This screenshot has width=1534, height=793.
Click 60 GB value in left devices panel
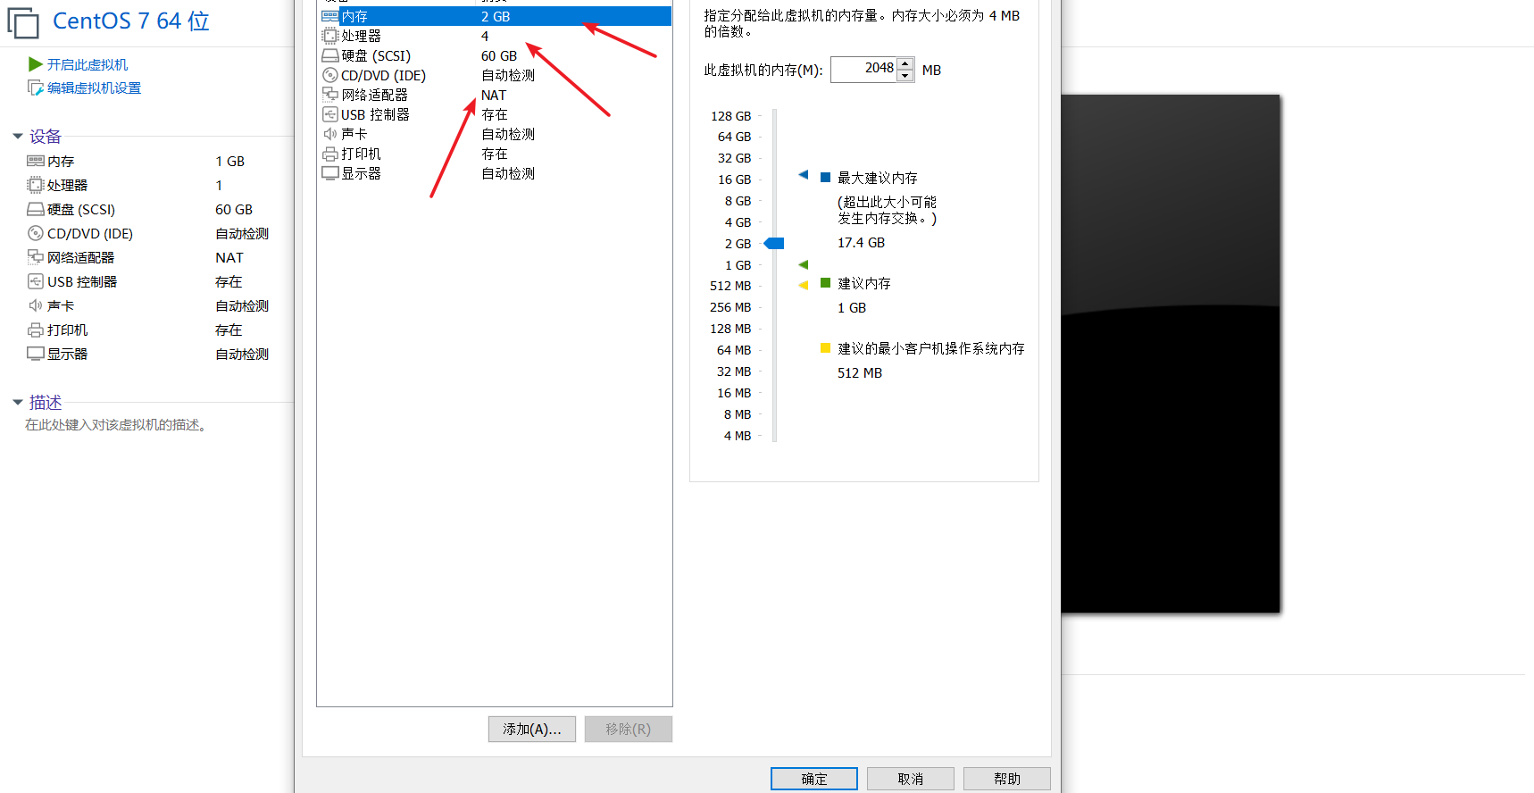[x=234, y=209]
